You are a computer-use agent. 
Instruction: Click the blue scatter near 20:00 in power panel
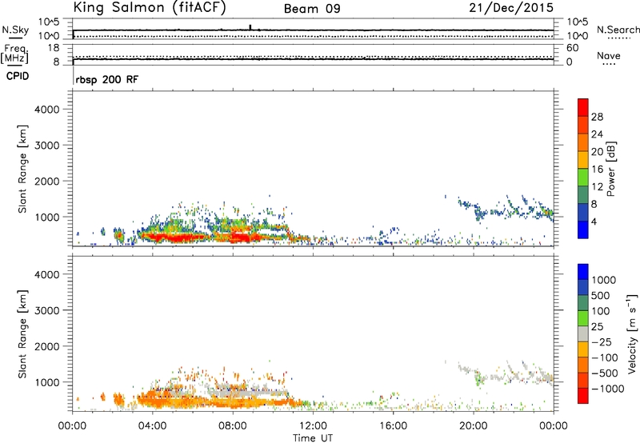(x=482, y=212)
